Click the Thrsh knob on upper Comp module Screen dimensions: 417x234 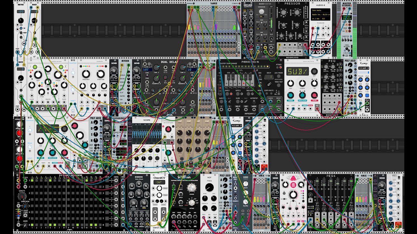click(x=360, y=80)
